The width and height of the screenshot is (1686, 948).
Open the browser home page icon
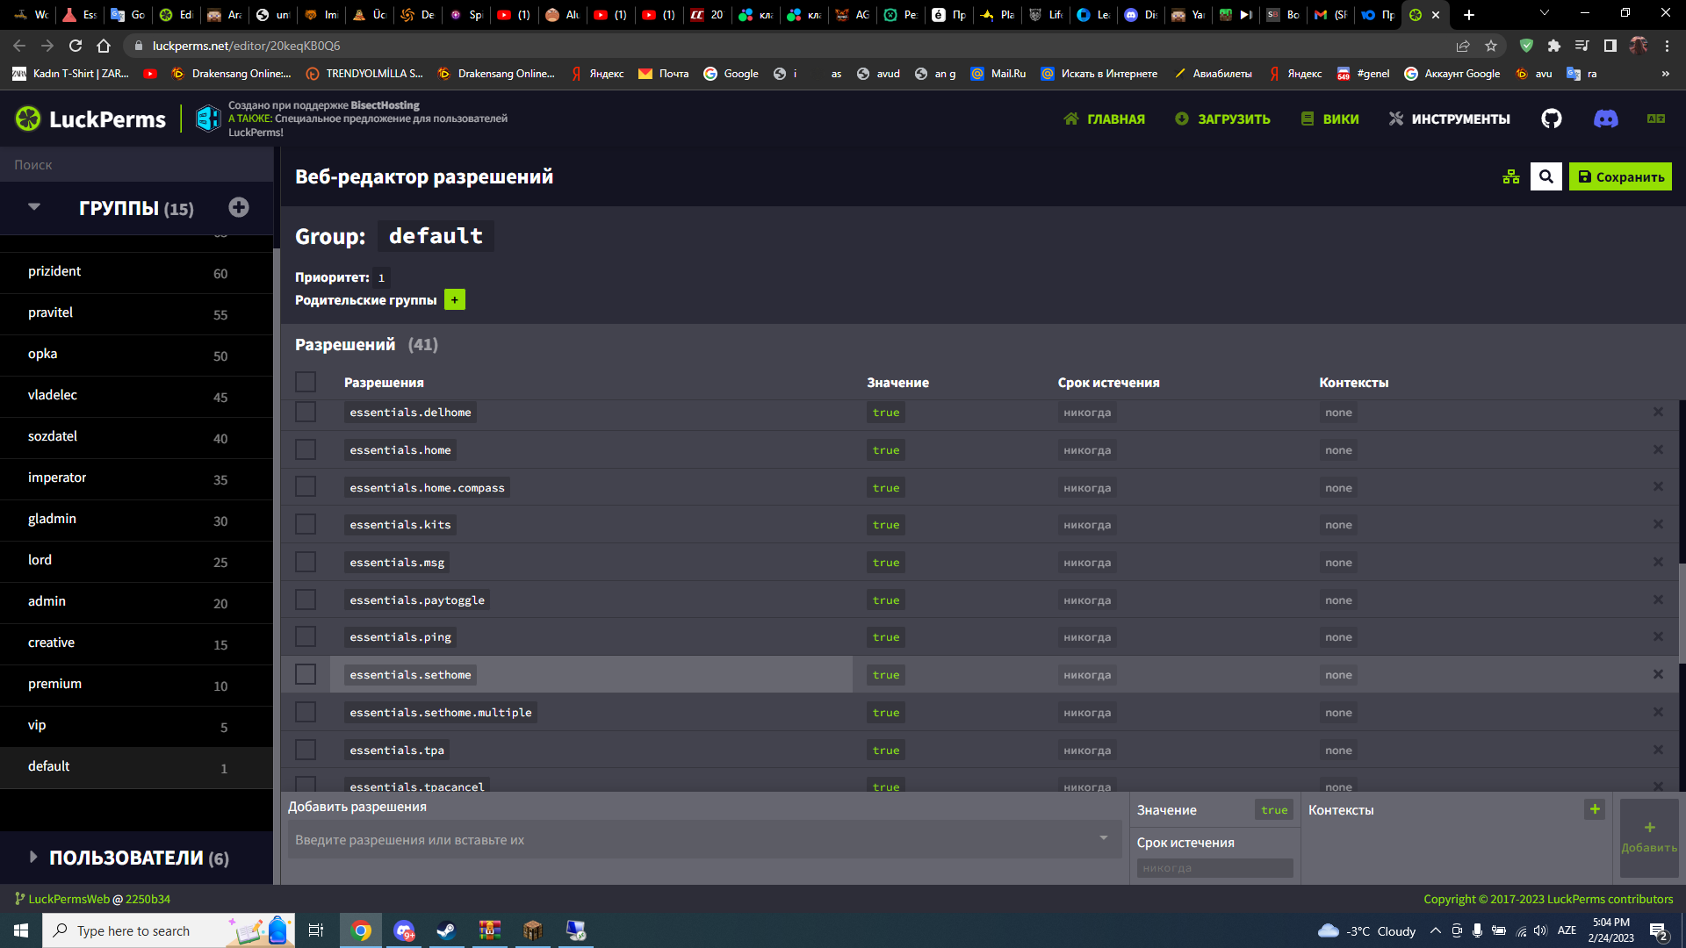(x=104, y=46)
